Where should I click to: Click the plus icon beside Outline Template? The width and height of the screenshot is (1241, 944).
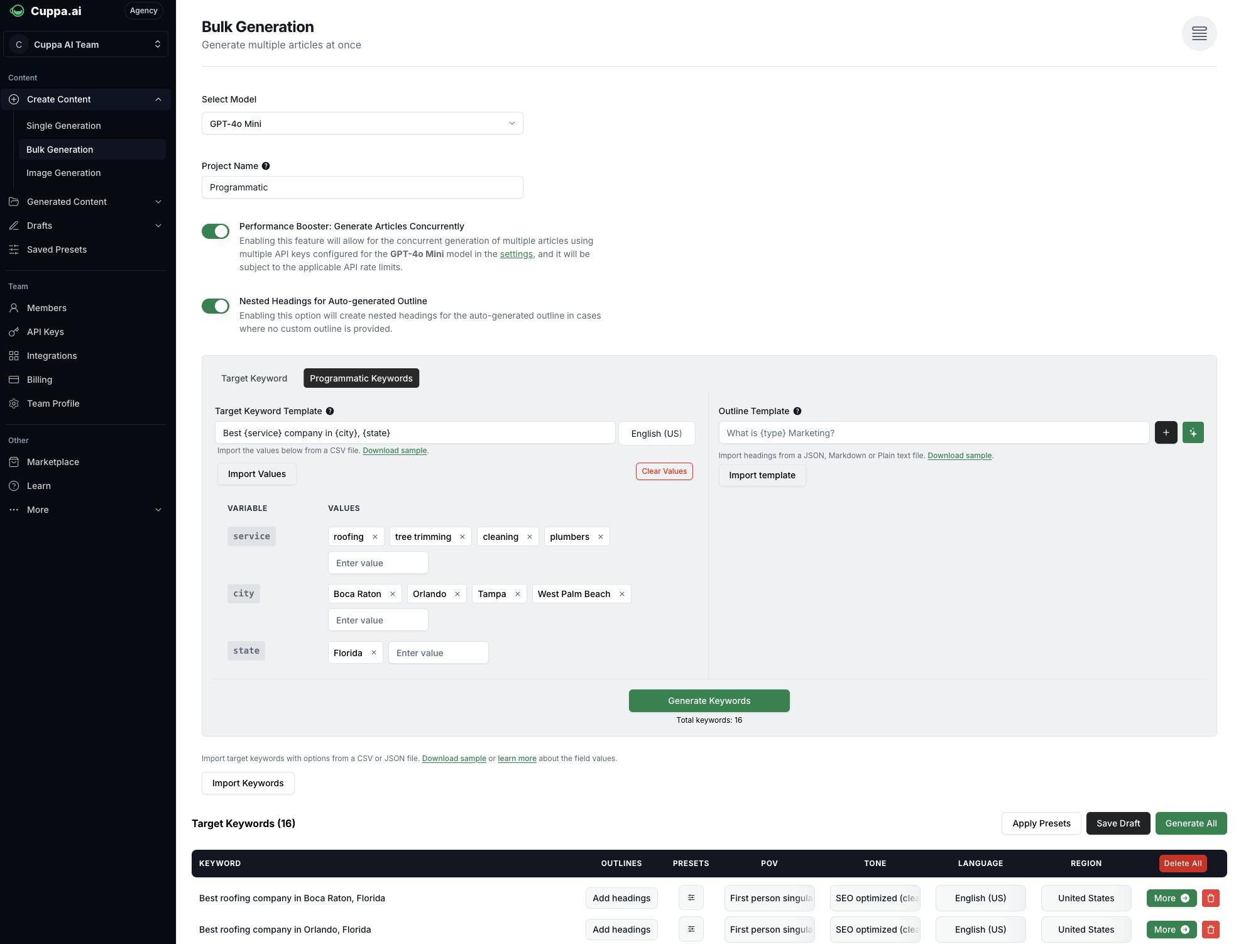click(1166, 432)
